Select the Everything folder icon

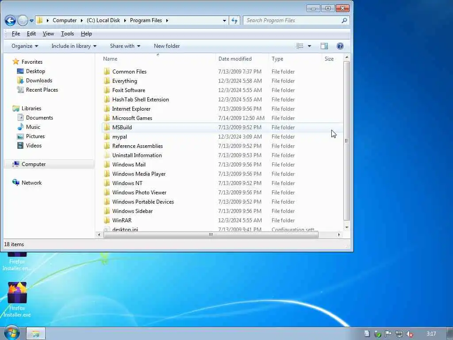[107, 81]
